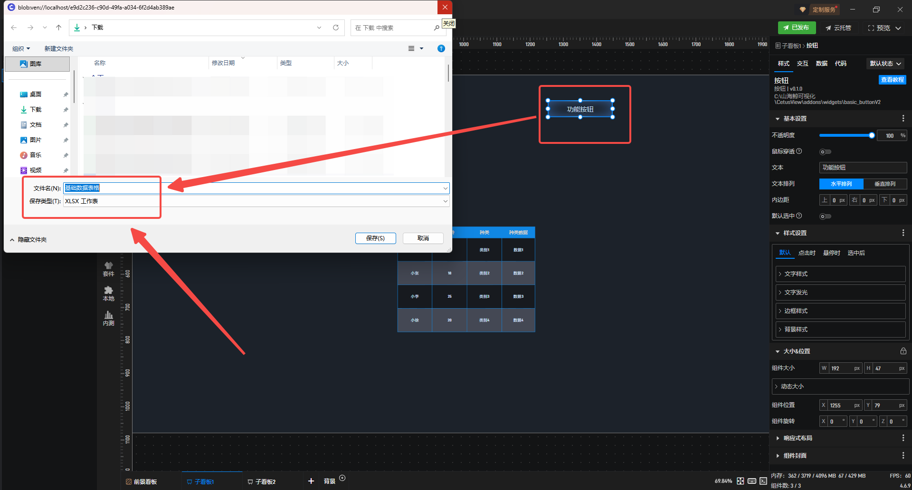
Task: Click the 不透明度 opacity slider handle
Action: pyautogui.click(x=872, y=136)
